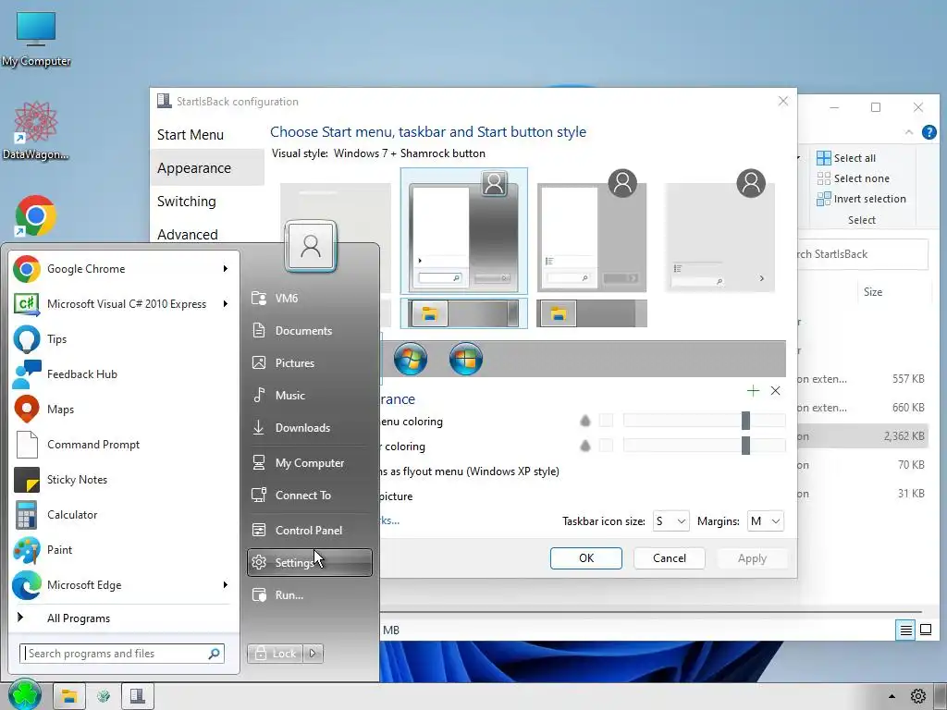Open Downloads from Start menu right pane

pos(309,427)
